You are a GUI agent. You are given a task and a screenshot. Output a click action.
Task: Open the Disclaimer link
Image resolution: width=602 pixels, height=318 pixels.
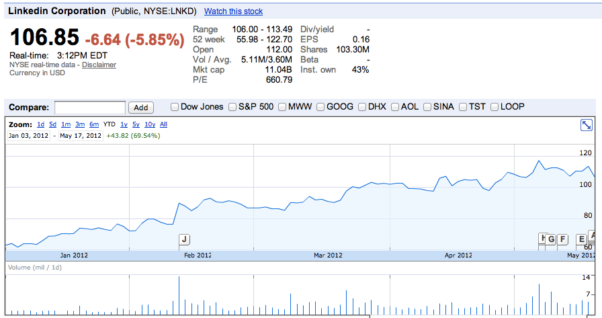tap(99, 65)
